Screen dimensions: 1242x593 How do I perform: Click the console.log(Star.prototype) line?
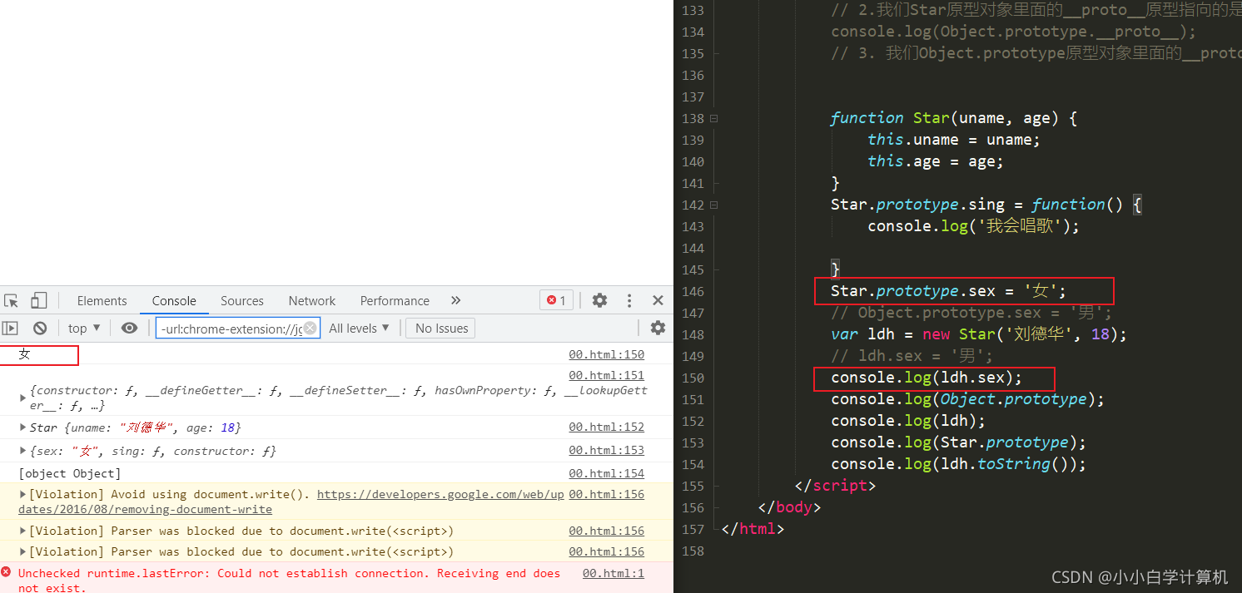958,442
